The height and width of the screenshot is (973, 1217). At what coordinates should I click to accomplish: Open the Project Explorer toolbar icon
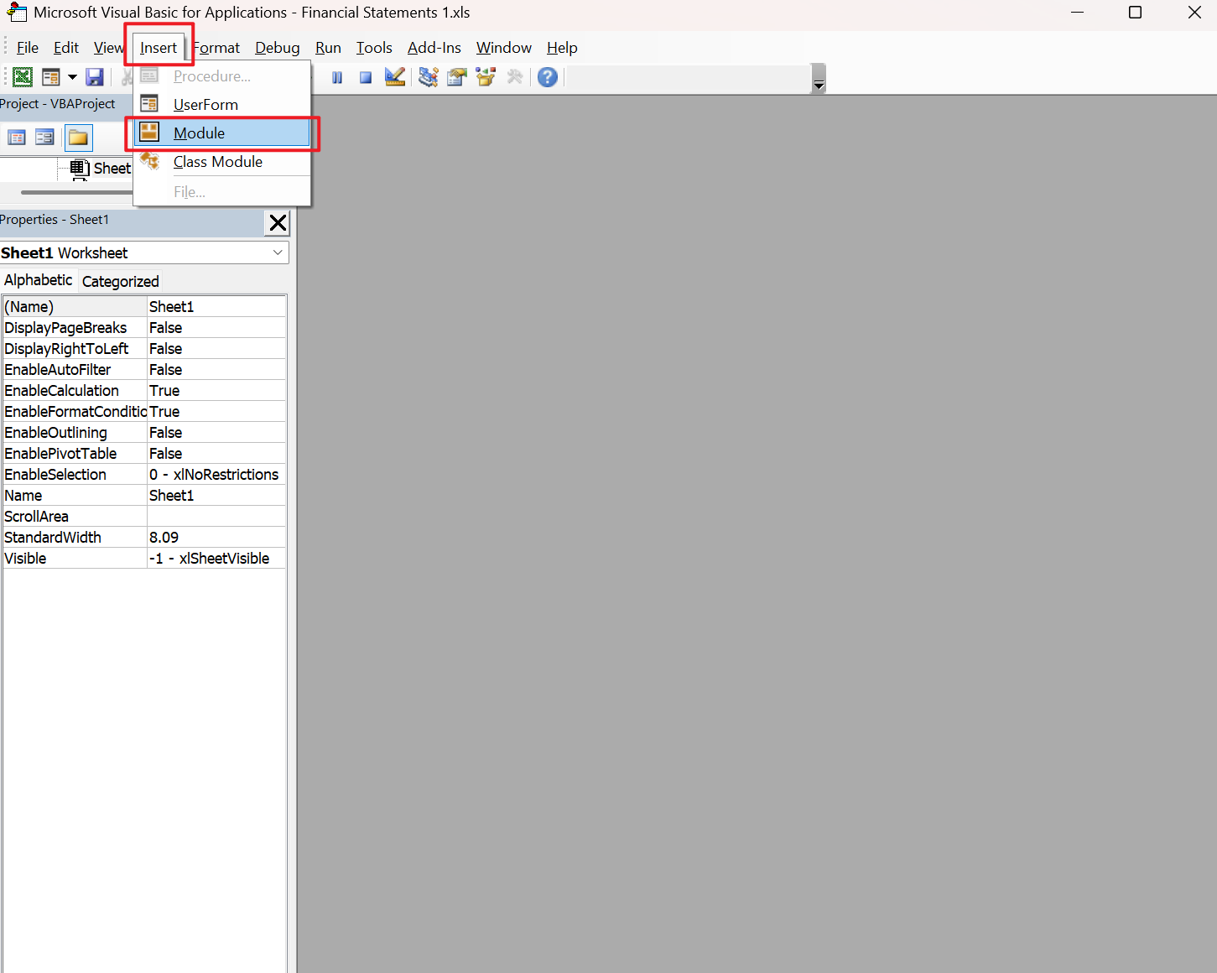[x=428, y=77]
